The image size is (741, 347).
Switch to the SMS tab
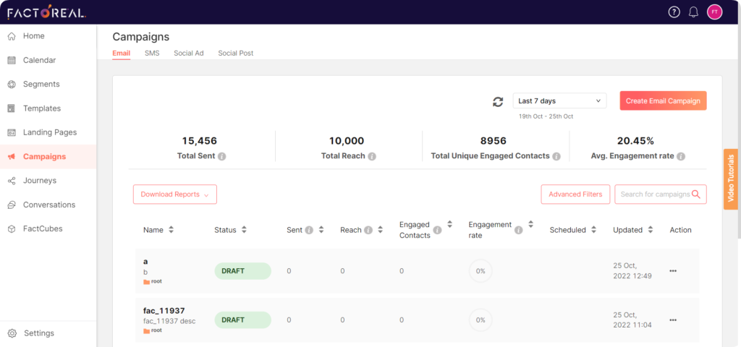point(152,53)
